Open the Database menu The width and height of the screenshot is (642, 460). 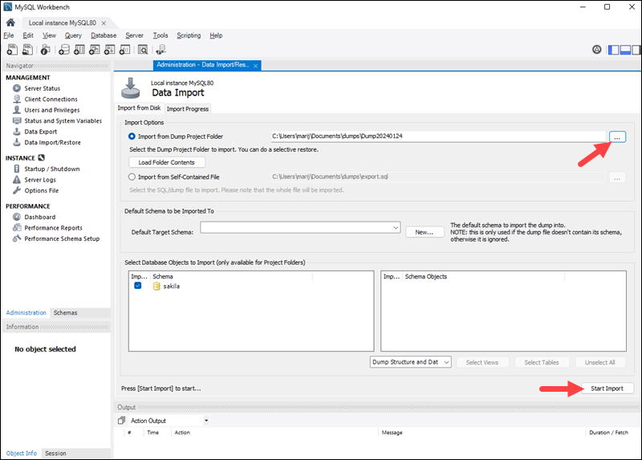[104, 35]
